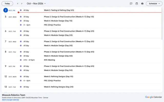Go to previous period arrow
This screenshot has height=102, width=164.
coord(18,4)
